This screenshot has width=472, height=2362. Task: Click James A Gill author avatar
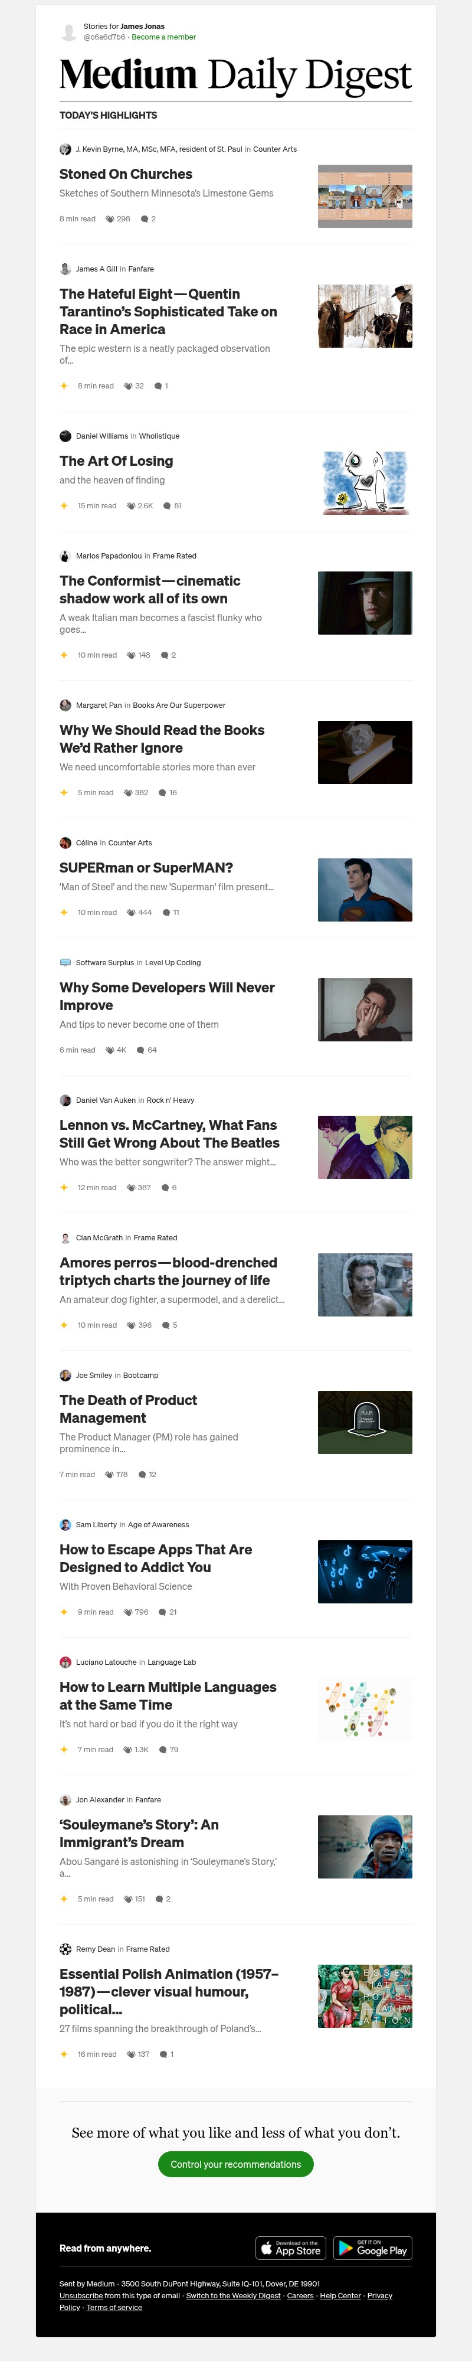(65, 270)
